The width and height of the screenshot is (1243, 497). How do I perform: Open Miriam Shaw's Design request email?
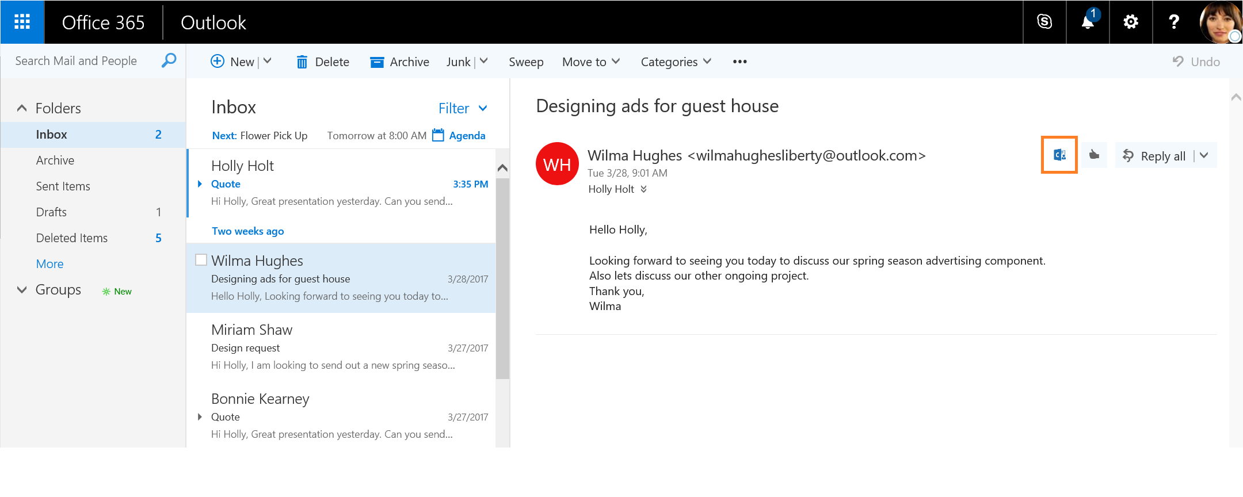341,347
